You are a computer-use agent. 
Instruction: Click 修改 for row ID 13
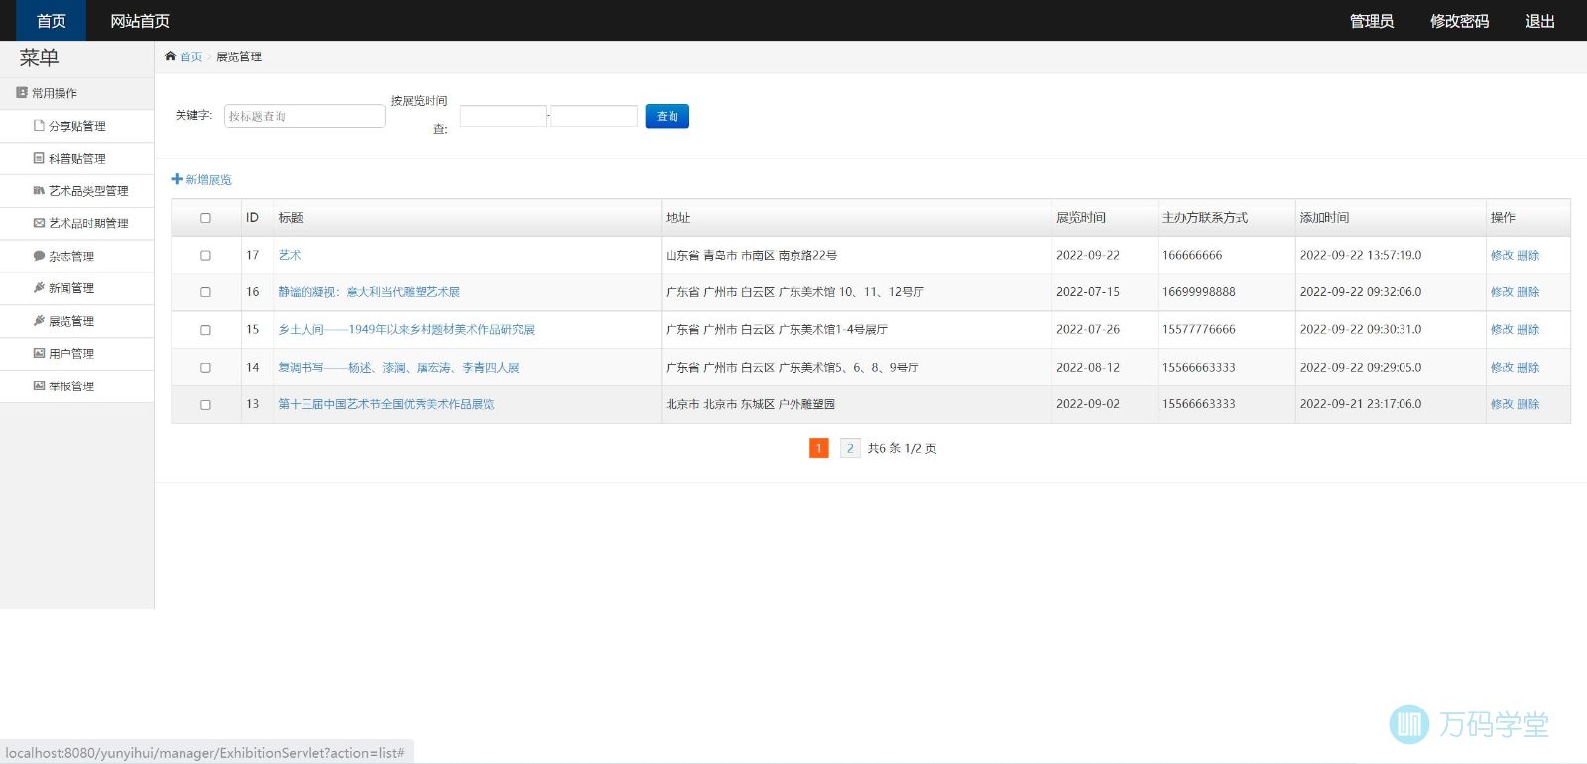pyautogui.click(x=1502, y=404)
